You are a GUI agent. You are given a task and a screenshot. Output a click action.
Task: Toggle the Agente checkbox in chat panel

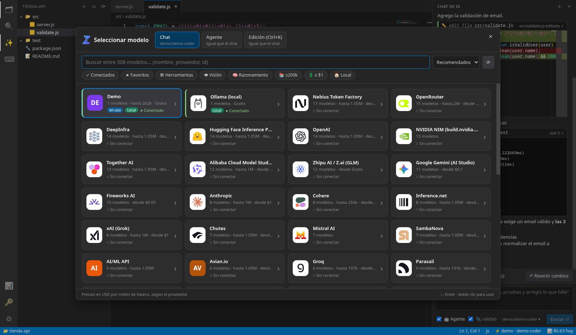coord(439,319)
